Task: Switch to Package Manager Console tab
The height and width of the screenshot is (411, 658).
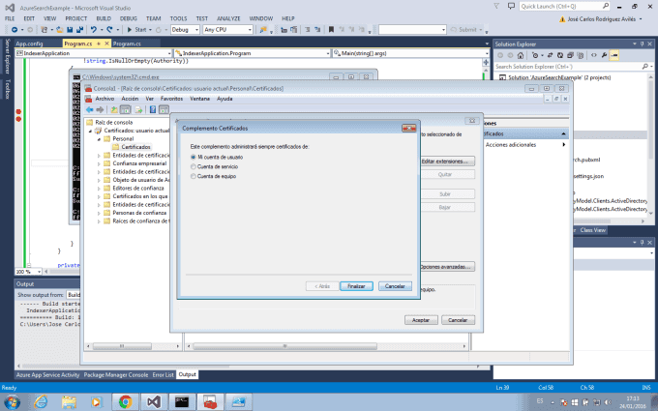Action: [116, 375]
